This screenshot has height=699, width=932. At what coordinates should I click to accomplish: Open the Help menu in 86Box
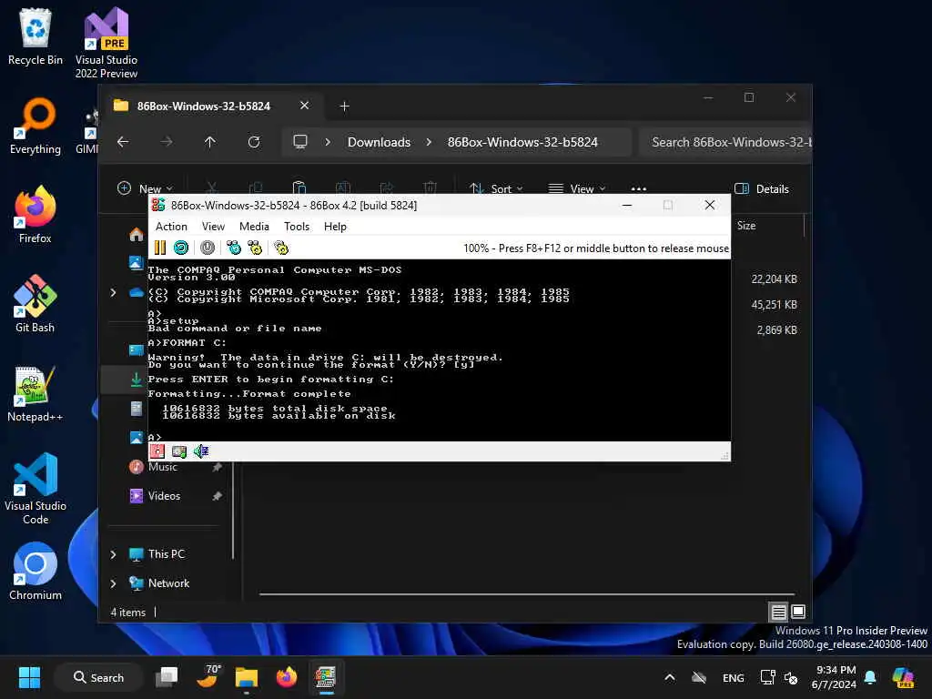pyautogui.click(x=335, y=227)
